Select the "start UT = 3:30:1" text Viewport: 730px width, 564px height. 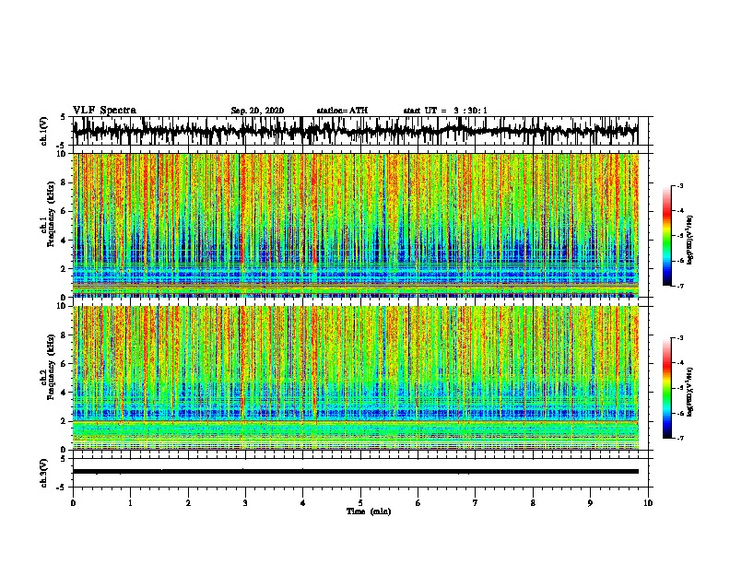(445, 111)
